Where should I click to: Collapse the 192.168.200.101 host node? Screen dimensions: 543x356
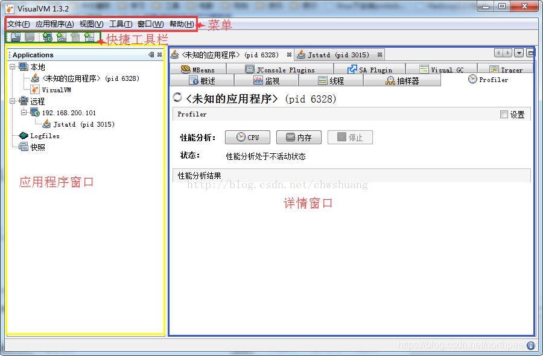(24, 113)
